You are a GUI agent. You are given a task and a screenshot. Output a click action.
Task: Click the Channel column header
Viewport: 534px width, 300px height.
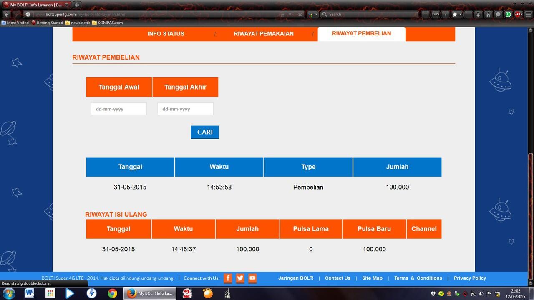(x=424, y=229)
